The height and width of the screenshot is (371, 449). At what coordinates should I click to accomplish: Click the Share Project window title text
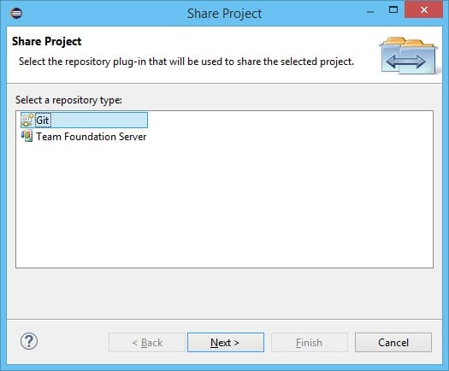tap(224, 14)
